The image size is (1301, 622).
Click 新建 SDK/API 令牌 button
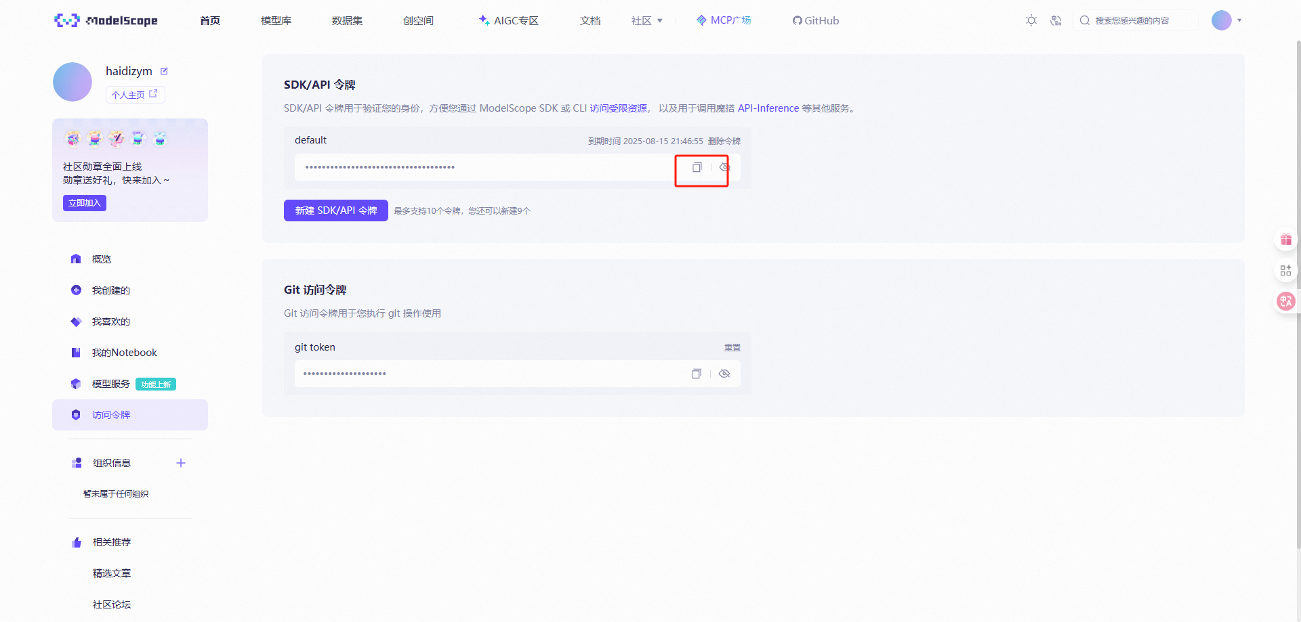[336, 210]
